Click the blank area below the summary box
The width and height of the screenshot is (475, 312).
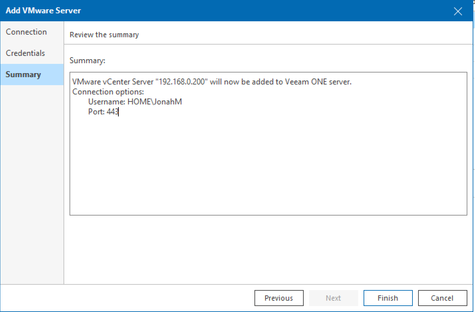point(233,249)
